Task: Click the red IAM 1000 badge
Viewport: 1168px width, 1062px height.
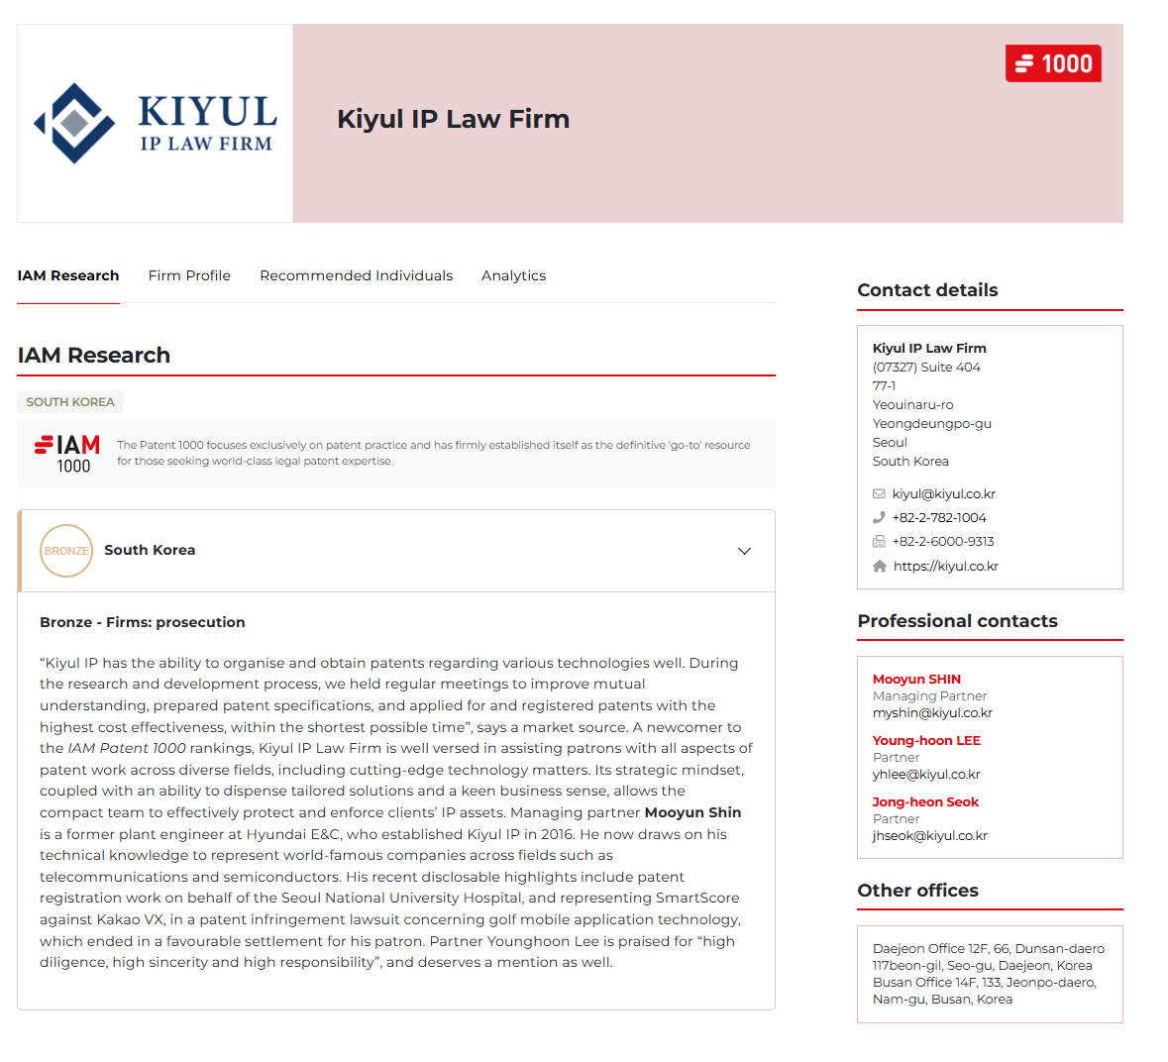Action: pyautogui.click(x=1052, y=63)
